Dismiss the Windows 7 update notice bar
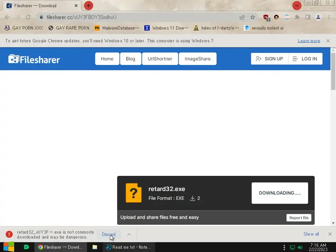This screenshot has width=336, height=252. pos(328,41)
